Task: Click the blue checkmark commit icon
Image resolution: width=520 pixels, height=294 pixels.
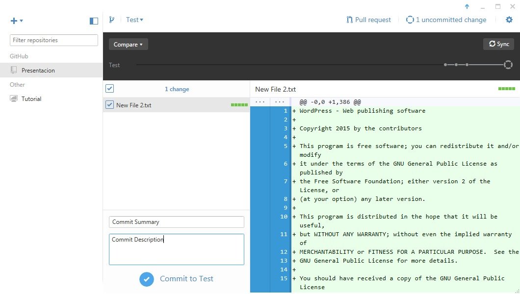Action: point(147,279)
